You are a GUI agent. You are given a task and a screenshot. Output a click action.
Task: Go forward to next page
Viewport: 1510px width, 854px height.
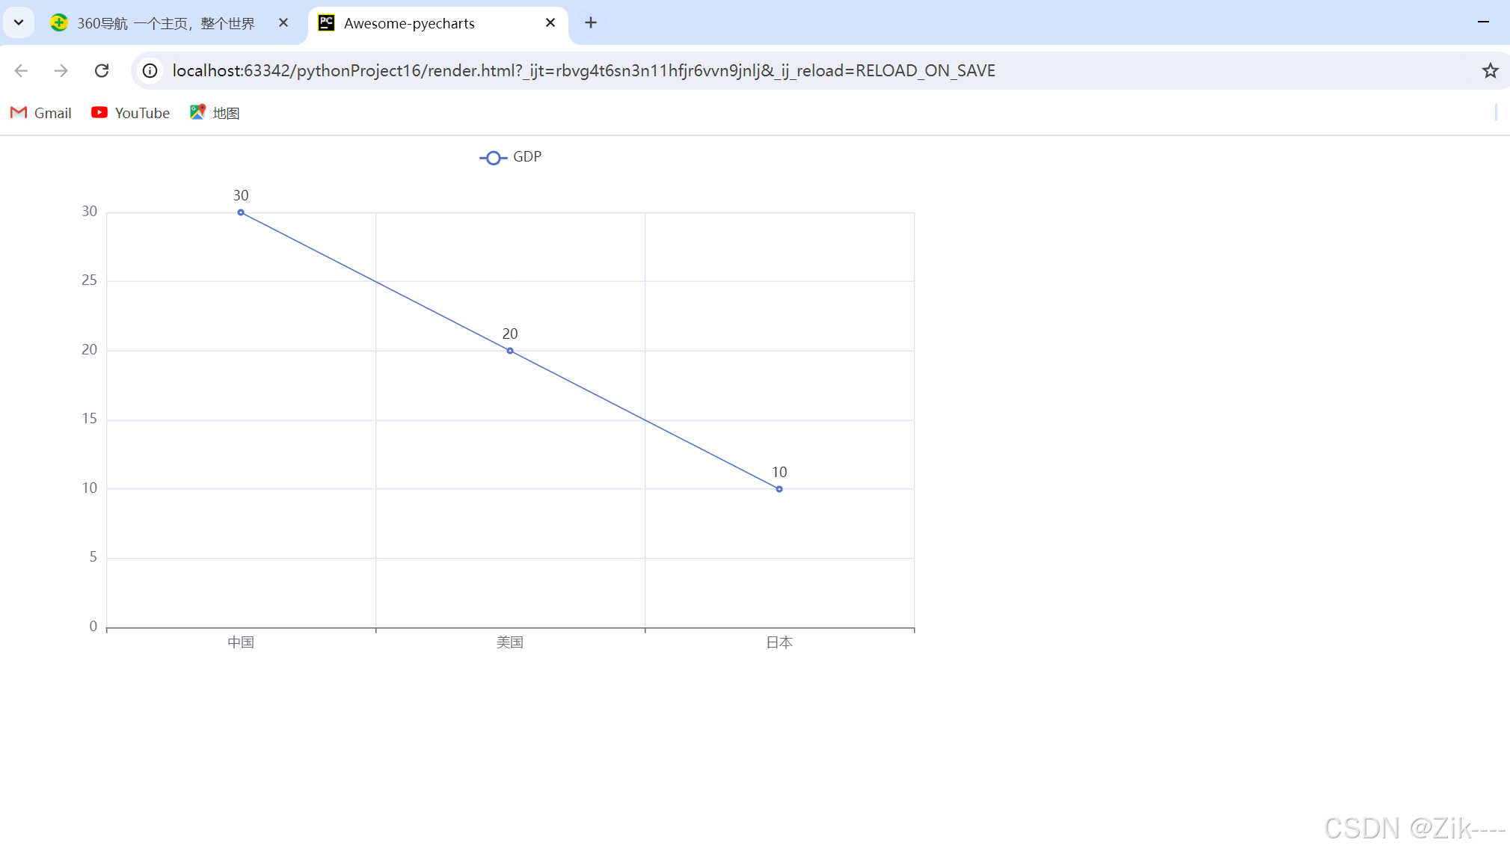[61, 71]
